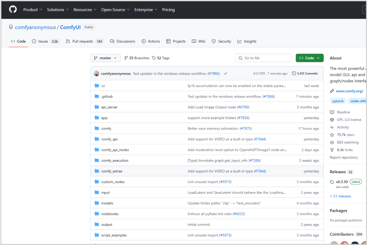The height and width of the screenshot is (245, 367).
Task: Open the Discussions tab
Action: [x=123, y=41]
